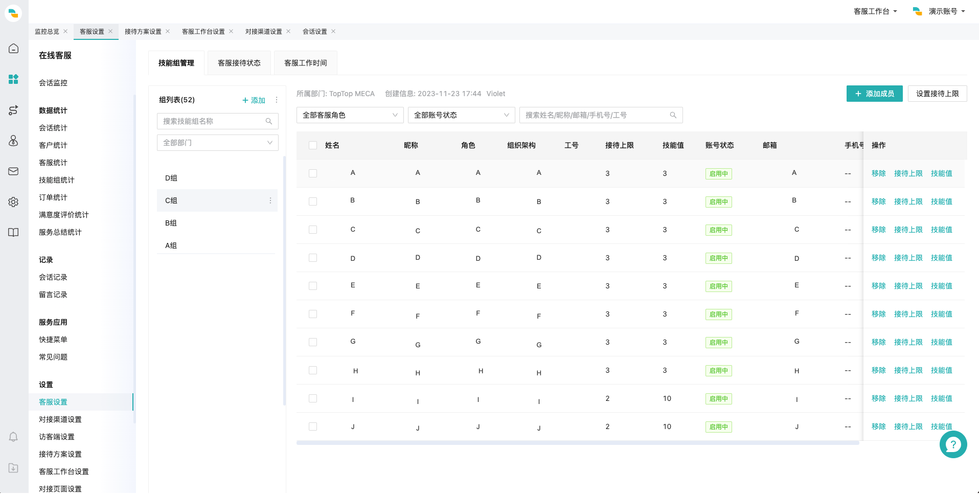The image size is (979, 494).
Task: Click 移除 for row A
Action: [x=879, y=173]
